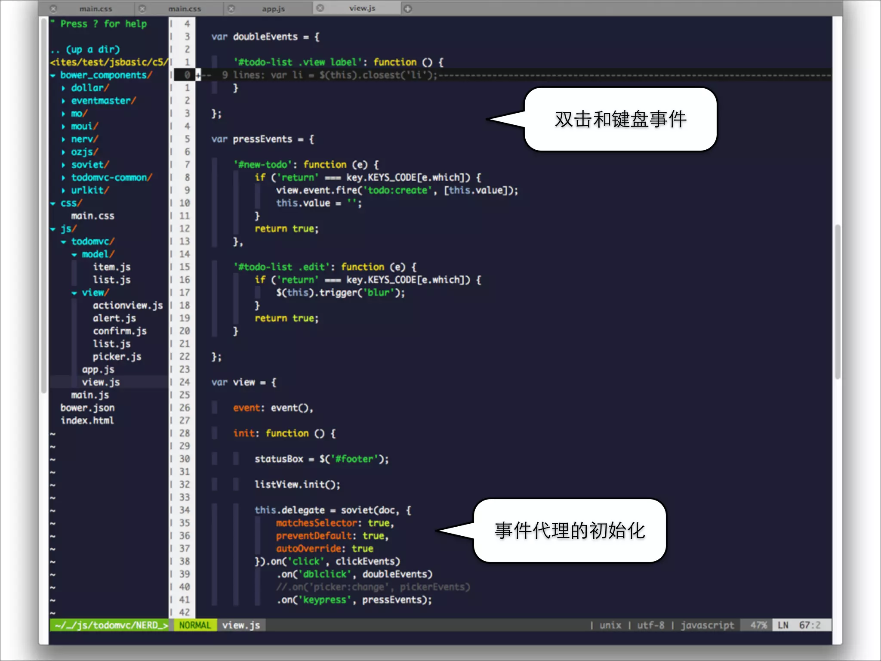Open confirm.js in the tree
Screen dimensions: 881x661
click(x=120, y=331)
